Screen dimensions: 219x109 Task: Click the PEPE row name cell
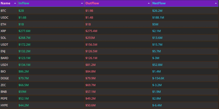point(4,98)
